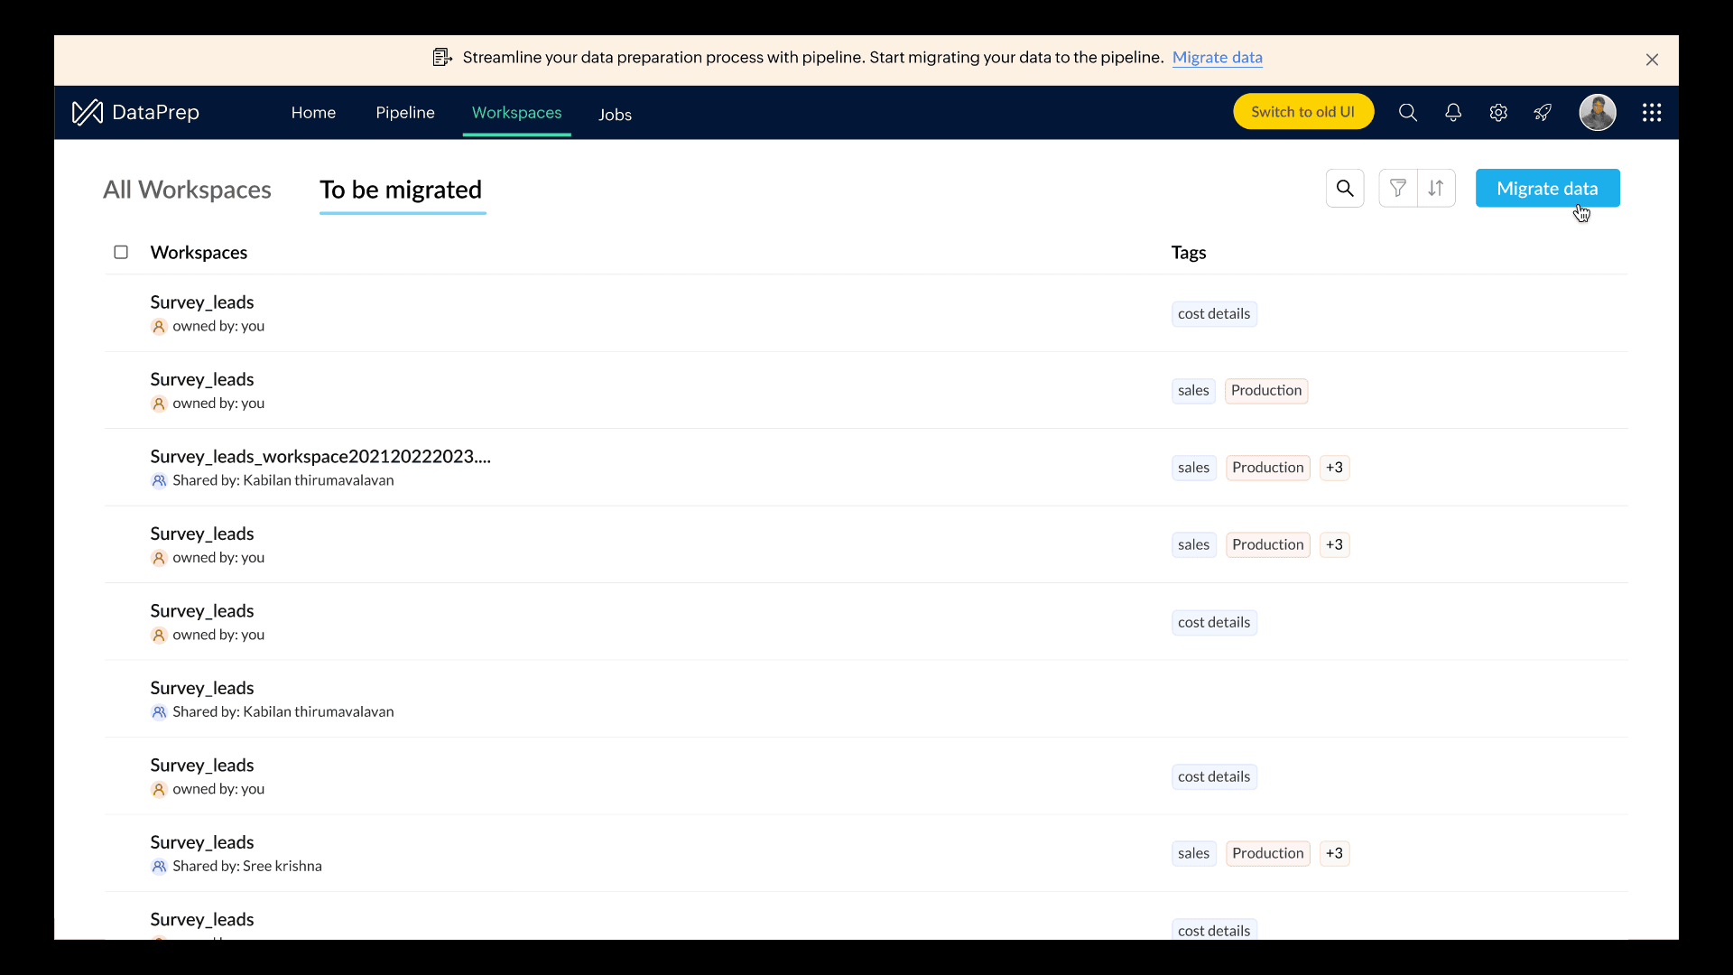Open the Pipeline menu item
This screenshot has width=1733, height=975.
[x=405, y=113]
